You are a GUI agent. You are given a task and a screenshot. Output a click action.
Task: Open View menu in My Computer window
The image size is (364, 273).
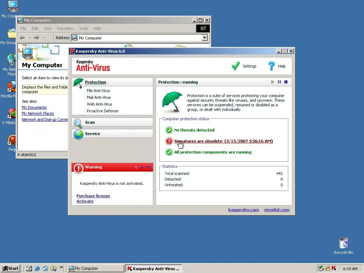(x=48, y=28)
